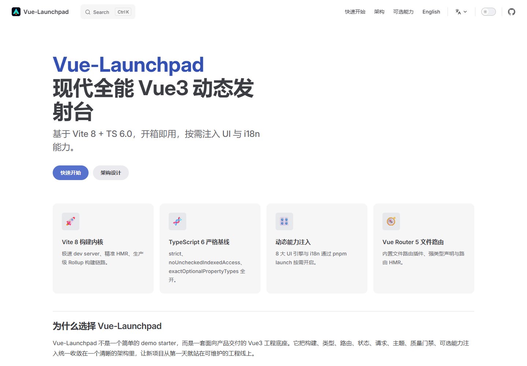Viewport: 527px width, 366px height.
Task: Click the DNA icon on TypeScript 6 card
Action: coord(177,221)
